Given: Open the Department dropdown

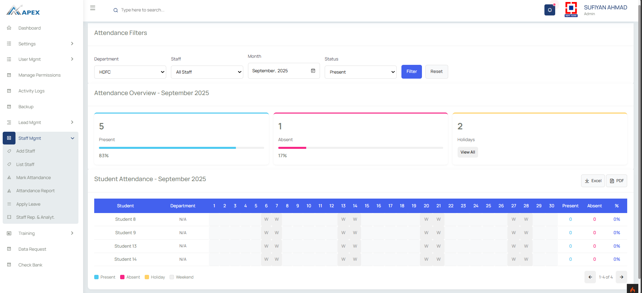Looking at the screenshot, I should [x=130, y=72].
